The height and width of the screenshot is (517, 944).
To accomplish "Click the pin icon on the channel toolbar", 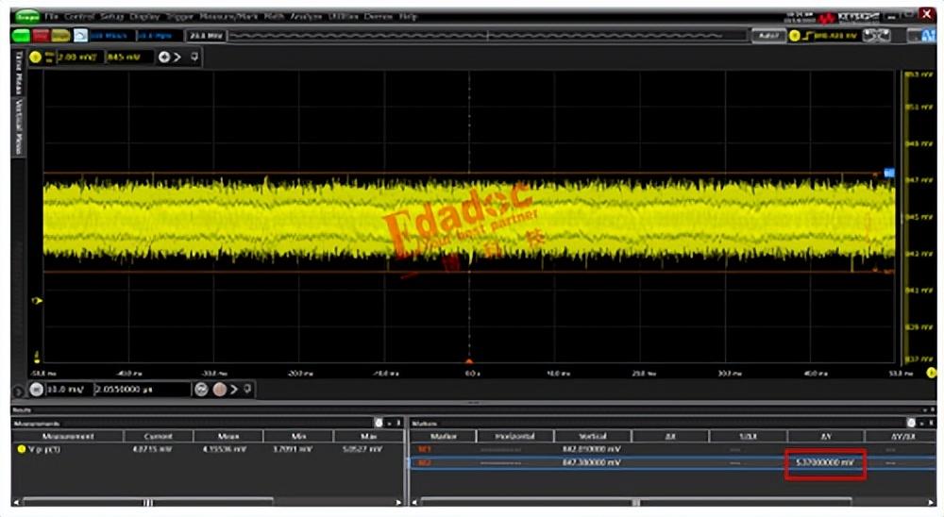I will [x=194, y=58].
